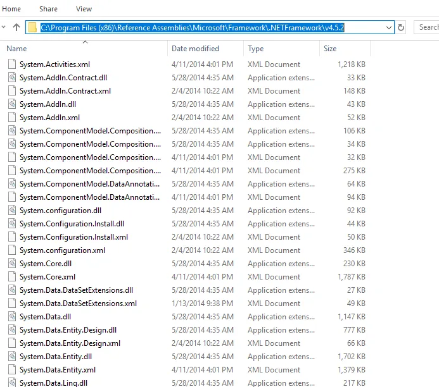Open the Share ribbon tab

pos(48,9)
